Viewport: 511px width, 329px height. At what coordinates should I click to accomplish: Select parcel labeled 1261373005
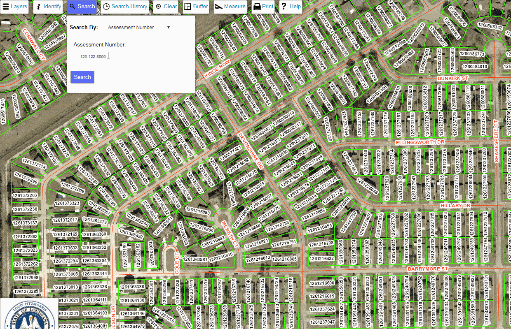point(66,274)
